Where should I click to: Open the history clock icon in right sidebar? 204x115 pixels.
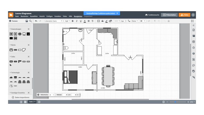tap(194, 48)
